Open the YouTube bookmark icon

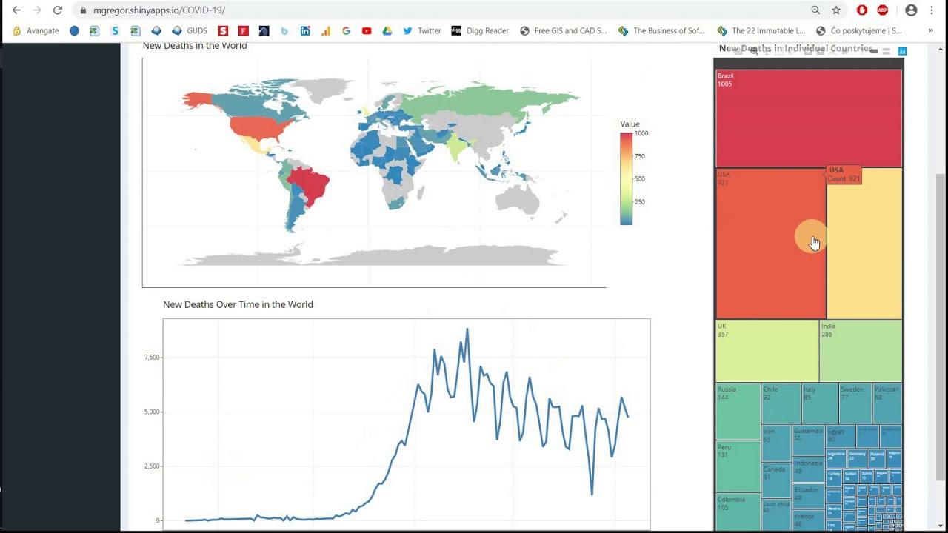[x=367, y=31]
